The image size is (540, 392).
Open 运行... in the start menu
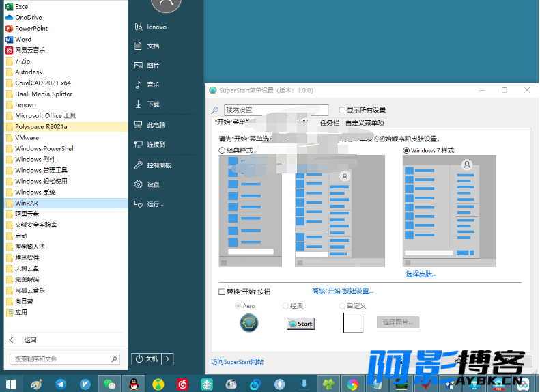click(x=150, y=204)
